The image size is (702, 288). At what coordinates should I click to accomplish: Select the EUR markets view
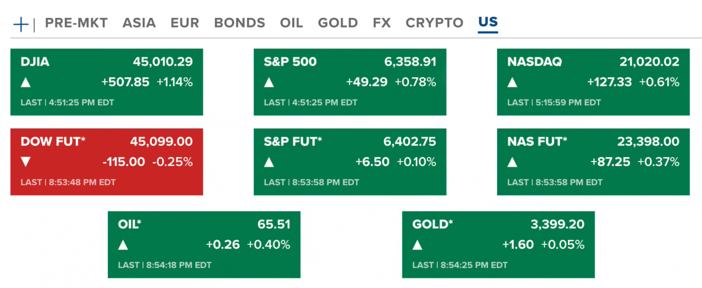[185, 23]
